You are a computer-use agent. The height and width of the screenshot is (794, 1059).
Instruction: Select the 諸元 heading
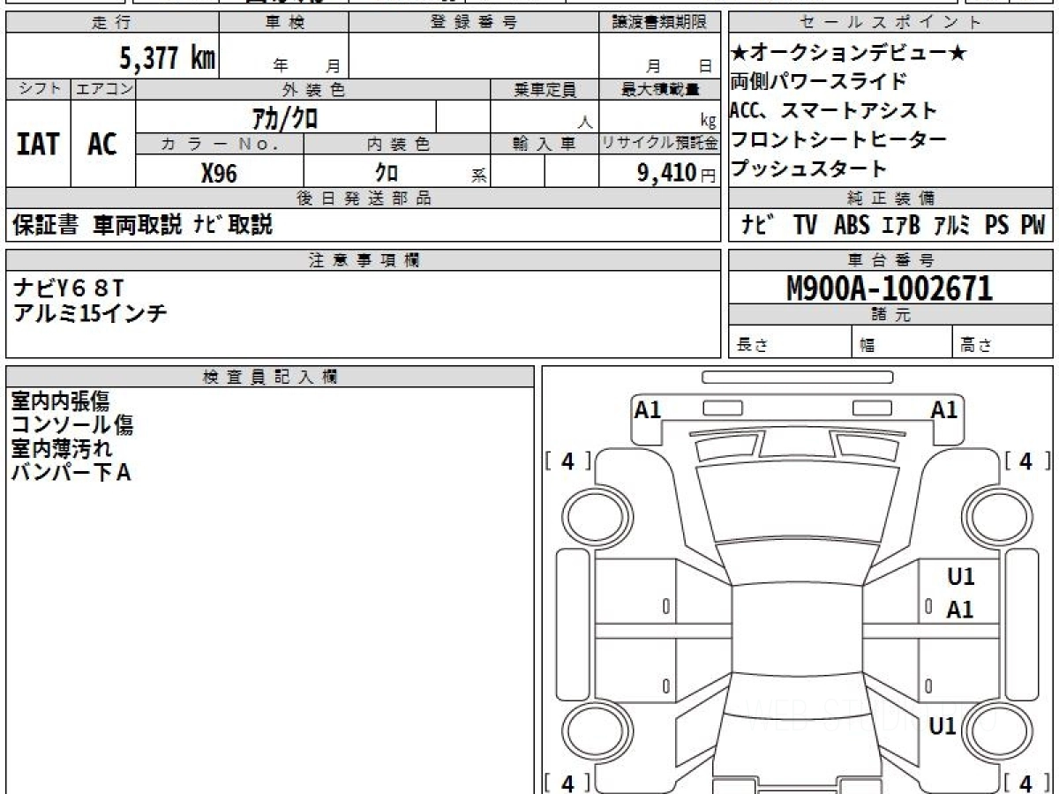tap(890, 316)
